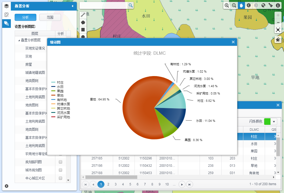Click the 有林地 cell in DLMC column
This screenshot has width=284, height=193.
(x=254, y=173)
